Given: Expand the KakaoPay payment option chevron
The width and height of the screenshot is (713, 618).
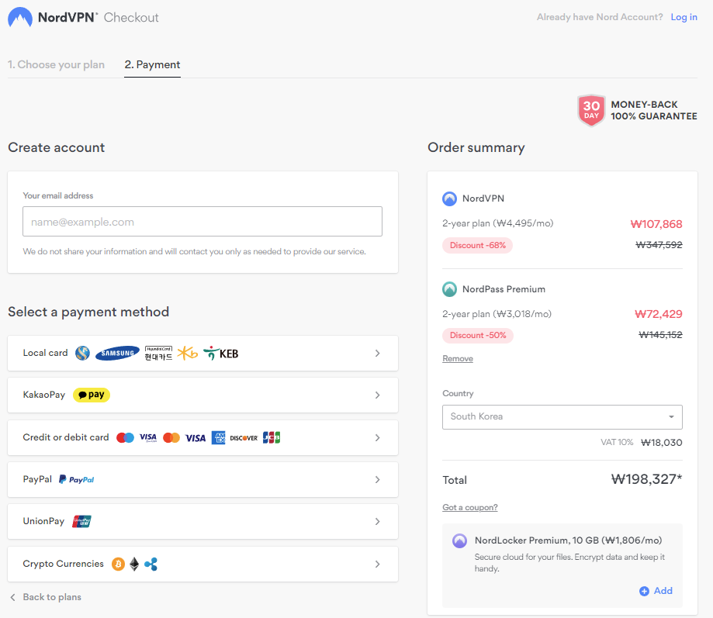Looking at the screenshot, I should 377,395.
